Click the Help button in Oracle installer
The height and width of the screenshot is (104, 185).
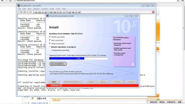tap(54, 82)
